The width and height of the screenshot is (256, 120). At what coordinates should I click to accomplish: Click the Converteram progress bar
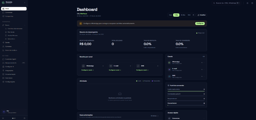pos(186,105)
